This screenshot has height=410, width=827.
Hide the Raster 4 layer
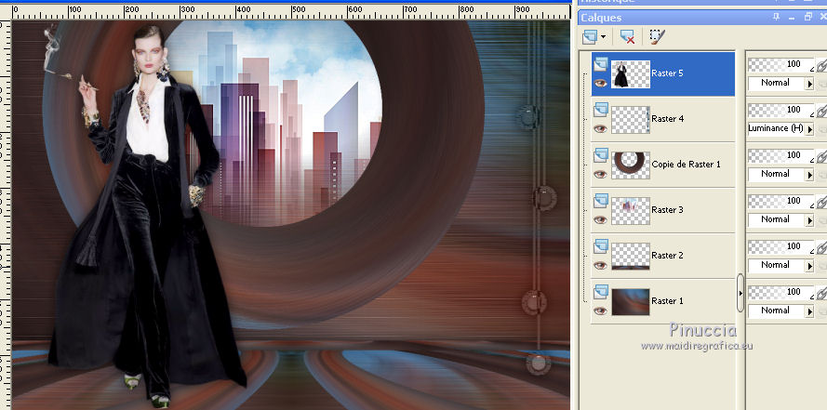point(600,128)
